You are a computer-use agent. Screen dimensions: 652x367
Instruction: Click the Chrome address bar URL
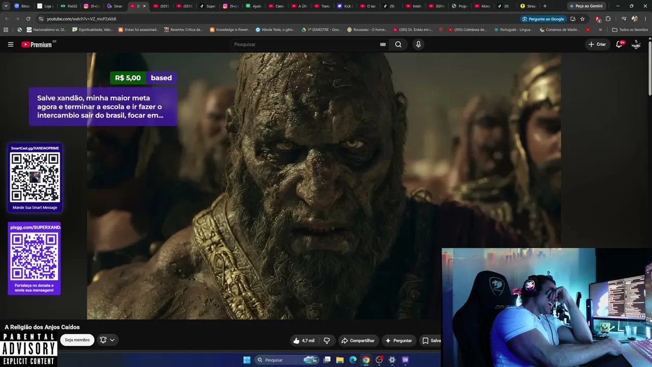81,19
